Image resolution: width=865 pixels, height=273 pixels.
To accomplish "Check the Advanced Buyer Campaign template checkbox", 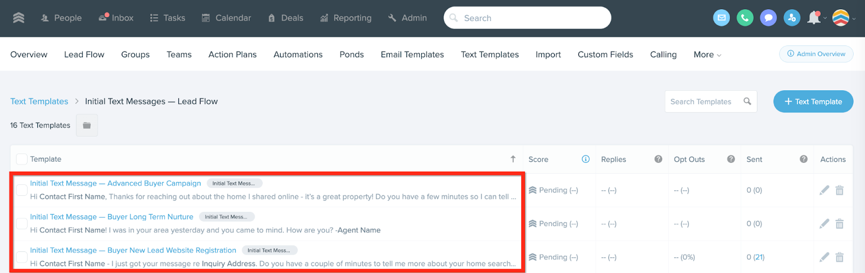I will coord(22,190).
